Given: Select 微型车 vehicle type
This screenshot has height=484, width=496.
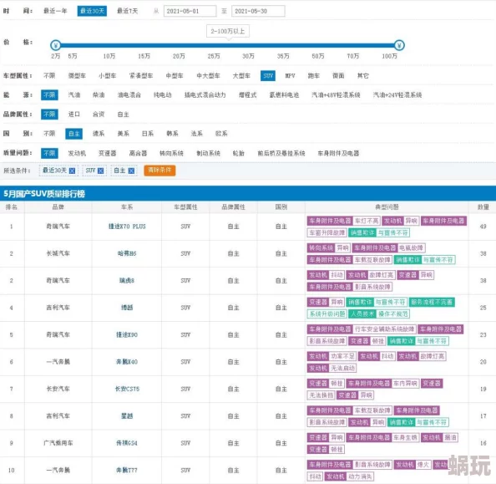Looking at the screenshot, I should (x=77, y=76).
